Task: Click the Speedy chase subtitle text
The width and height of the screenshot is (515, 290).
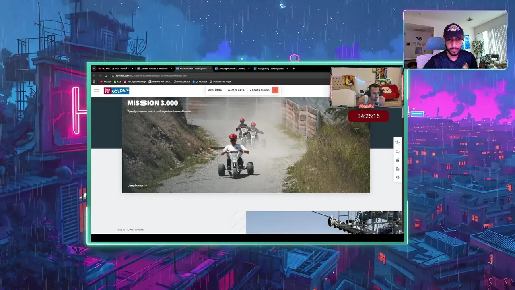Action: 159,111
